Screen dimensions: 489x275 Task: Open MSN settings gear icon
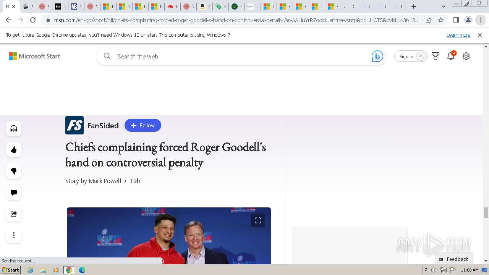(x=466, y=56)
